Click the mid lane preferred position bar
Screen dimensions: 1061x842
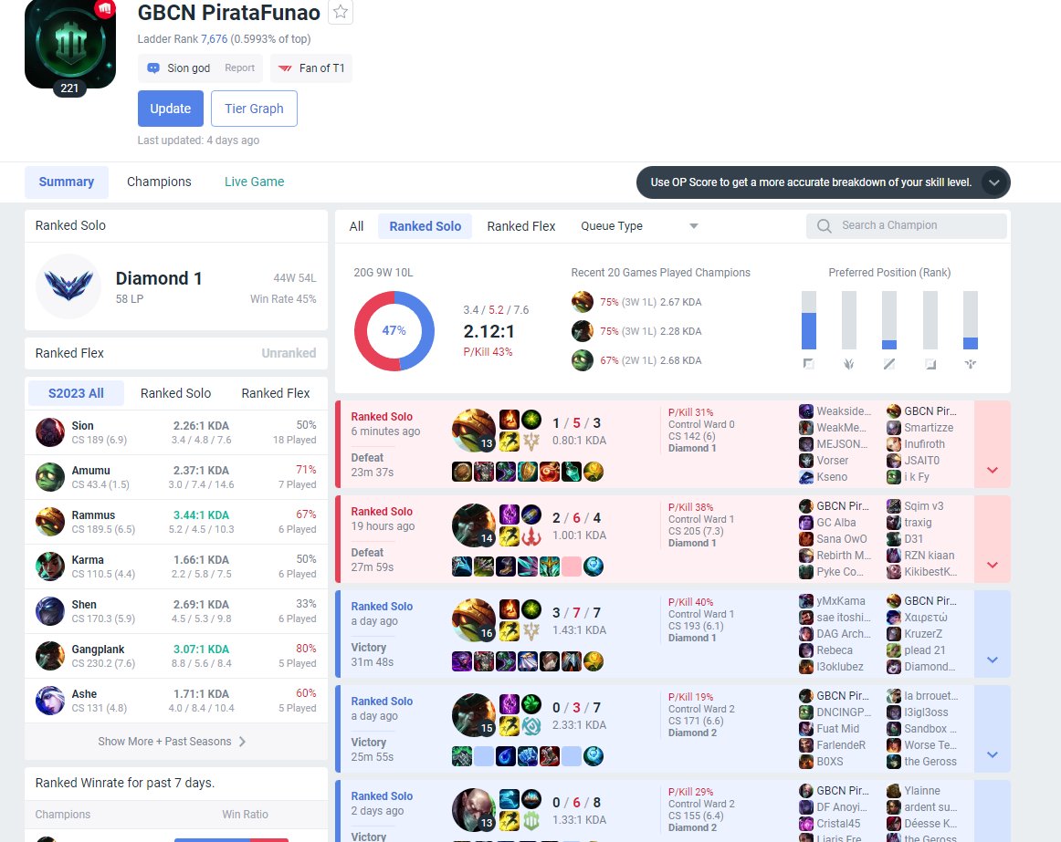click(889, 320)
